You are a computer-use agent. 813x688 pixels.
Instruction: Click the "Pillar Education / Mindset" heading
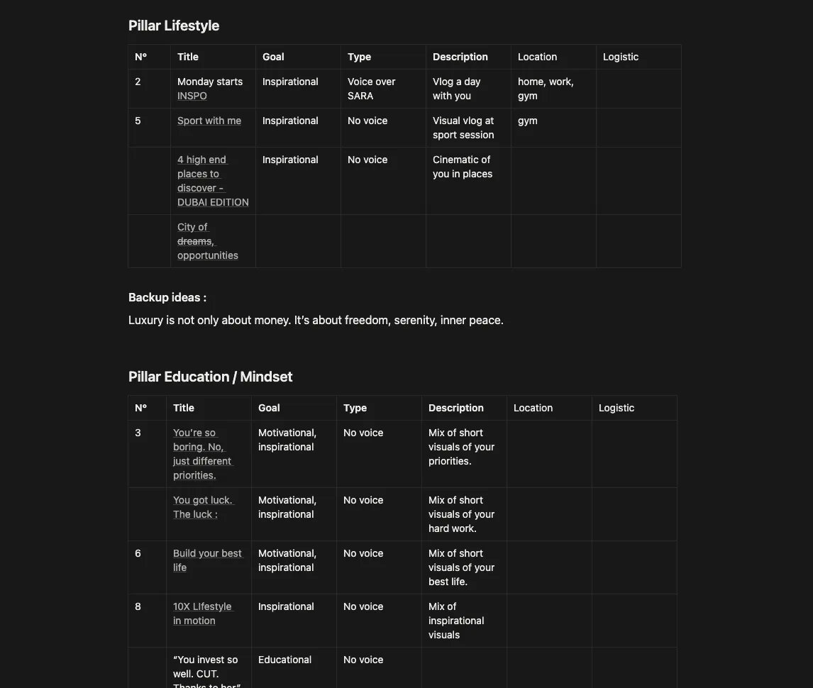point(210,377)
